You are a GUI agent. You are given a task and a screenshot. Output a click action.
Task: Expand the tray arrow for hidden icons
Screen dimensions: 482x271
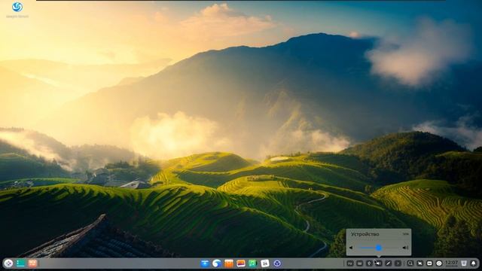pyautogui.click(x=398, y=263)
